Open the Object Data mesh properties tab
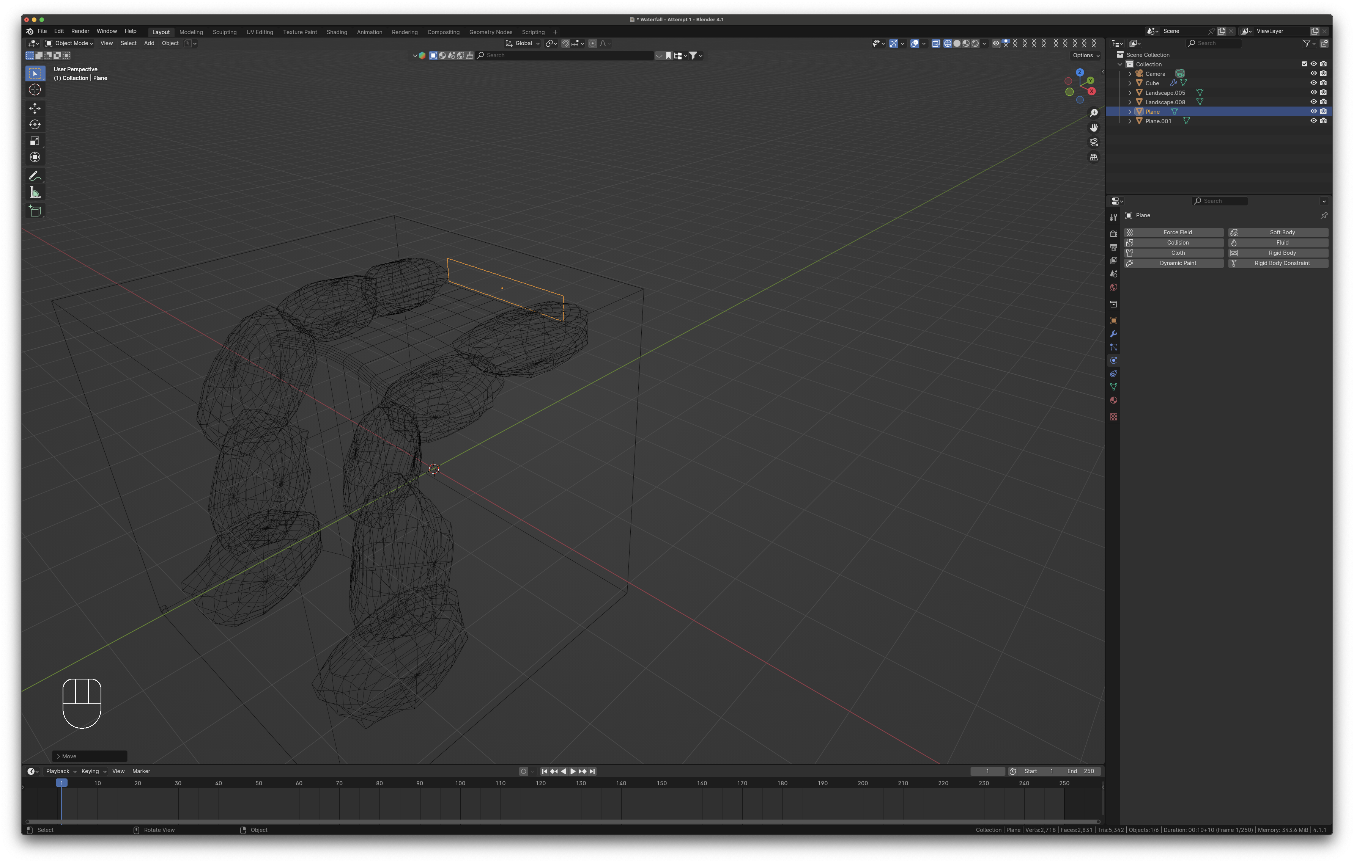1354x863 pixels. tap(1113, 387)
